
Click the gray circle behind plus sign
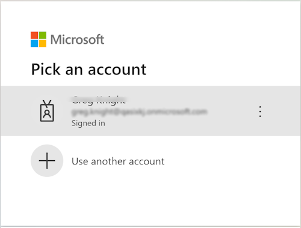click(x=47, y=161)
